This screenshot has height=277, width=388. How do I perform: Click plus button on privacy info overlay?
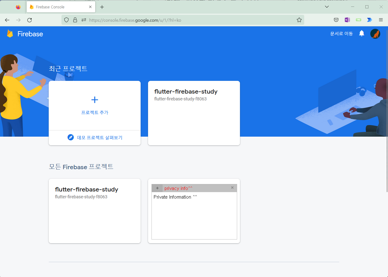pos(157,188)
